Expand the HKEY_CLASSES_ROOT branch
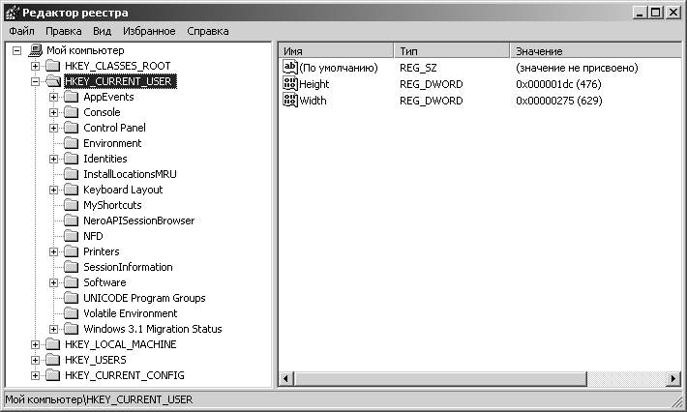687x412 pixels. pos(36,66)
